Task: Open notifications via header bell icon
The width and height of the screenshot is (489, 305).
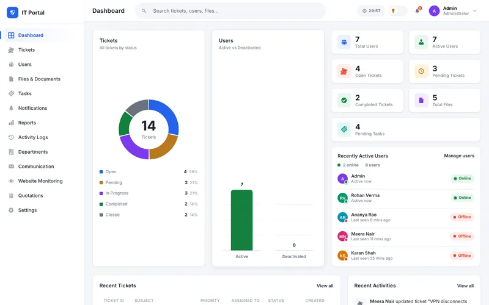Action: coord(417,11)
